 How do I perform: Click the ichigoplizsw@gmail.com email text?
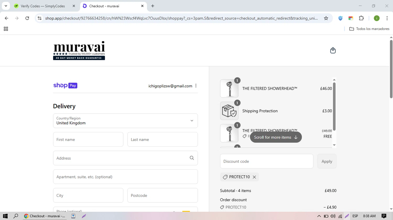click(x=170, y=86)
